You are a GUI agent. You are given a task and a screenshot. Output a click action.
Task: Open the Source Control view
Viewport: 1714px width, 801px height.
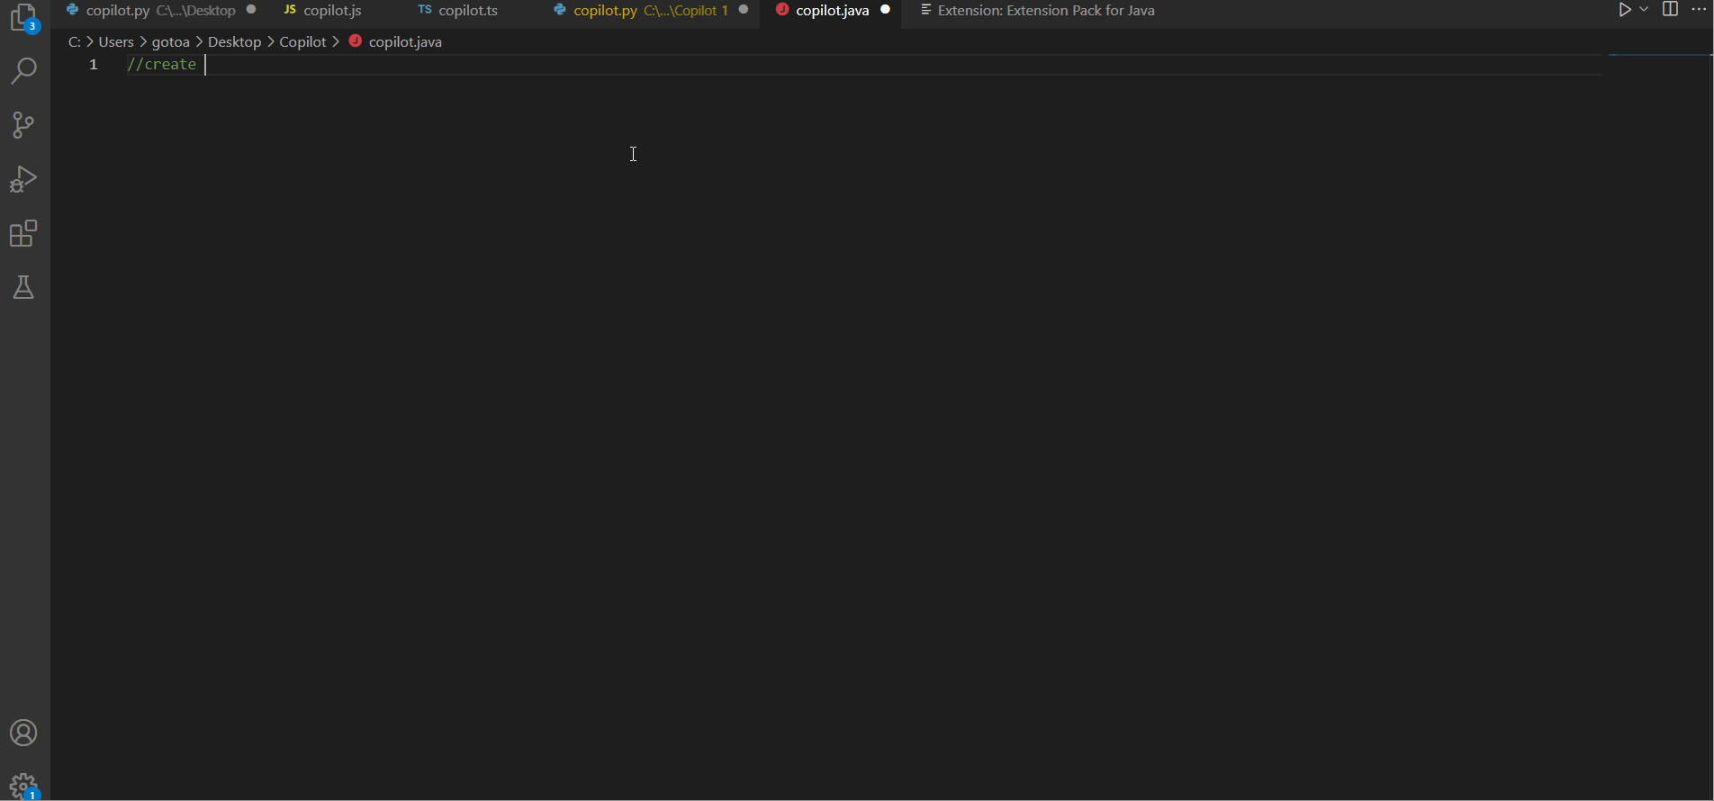pos(24,125)
